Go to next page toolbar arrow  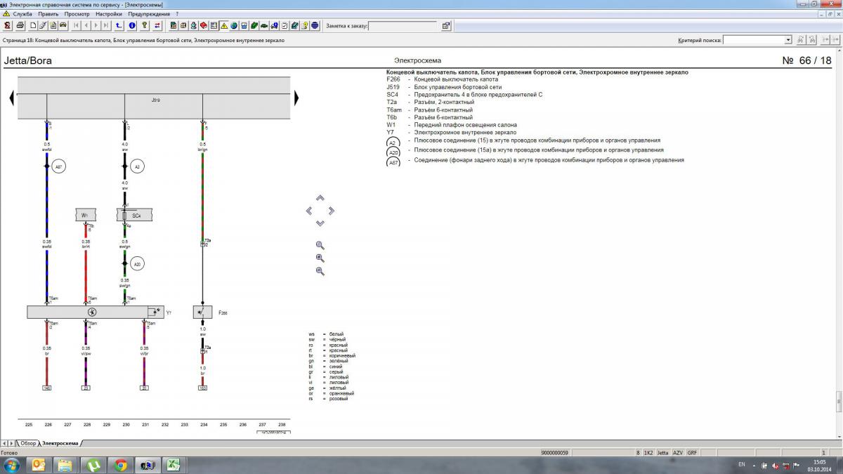[x=96, y=26]
